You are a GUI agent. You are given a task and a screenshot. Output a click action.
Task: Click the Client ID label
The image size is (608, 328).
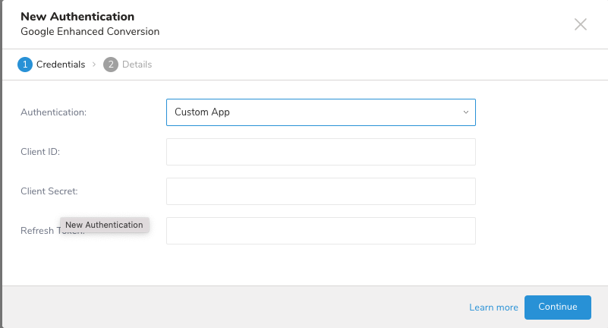40,152
